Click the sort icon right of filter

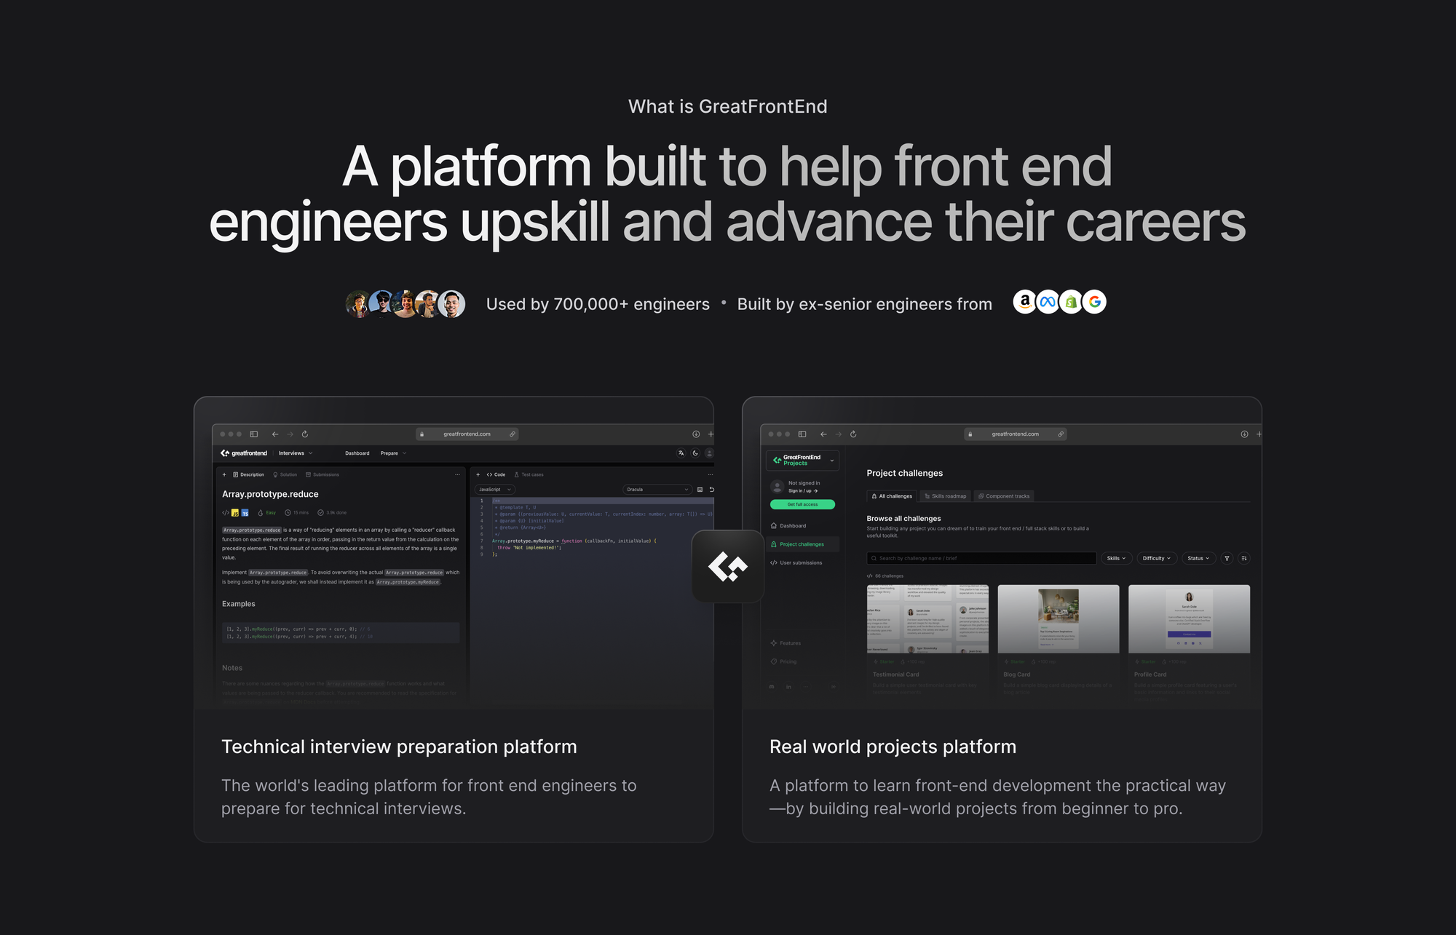click(x=1244, y=558)
